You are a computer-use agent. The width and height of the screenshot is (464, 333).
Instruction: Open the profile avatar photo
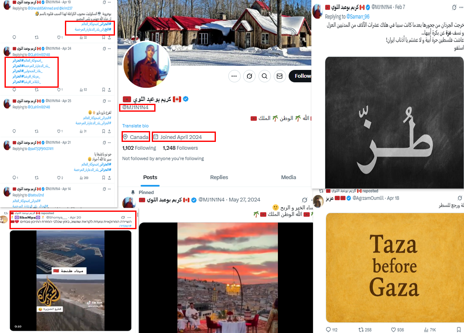(146, 65)
